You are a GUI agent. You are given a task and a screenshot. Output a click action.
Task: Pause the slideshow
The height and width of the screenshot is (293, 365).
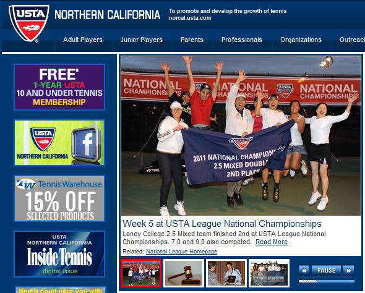(327, 271)
